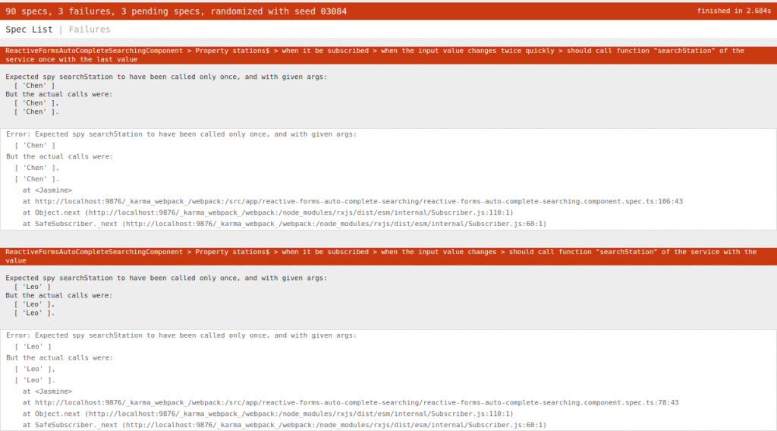The height and width of the screenshot is (431, 777).
Task: Select stack trace line spec.ts:78:43
Action: click(x=351, y=403)
